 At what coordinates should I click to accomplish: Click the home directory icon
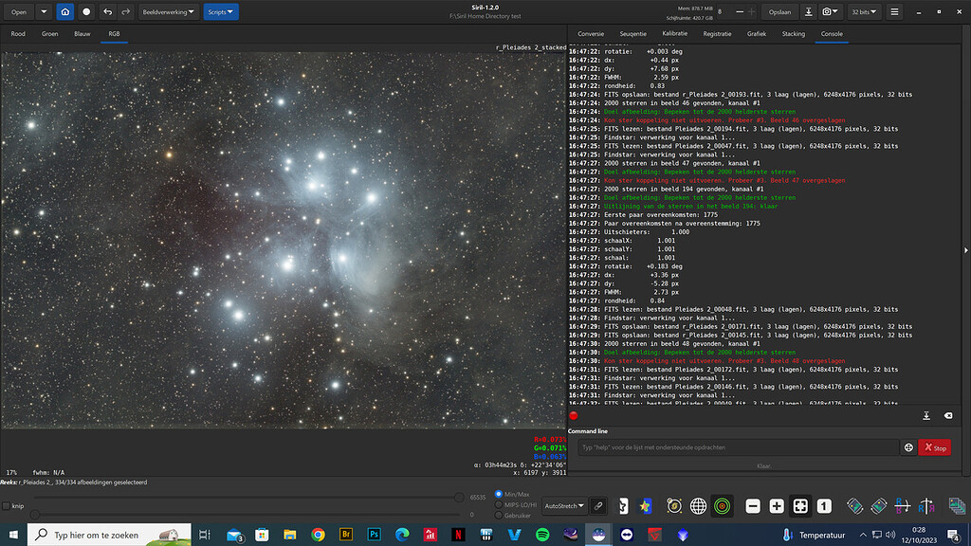(x=64, y=12)
